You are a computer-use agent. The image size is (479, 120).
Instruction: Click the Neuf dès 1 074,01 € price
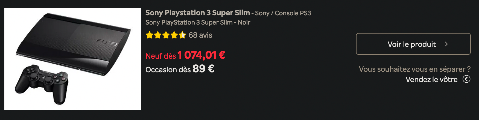185,55
